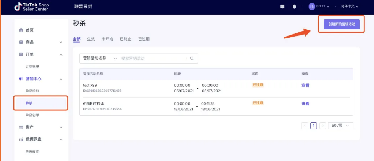Open 首页 in the sidebar

pos(30,30)
